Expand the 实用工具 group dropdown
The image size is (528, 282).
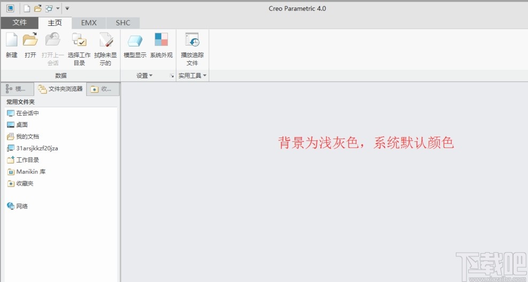[x=192, y=76]
